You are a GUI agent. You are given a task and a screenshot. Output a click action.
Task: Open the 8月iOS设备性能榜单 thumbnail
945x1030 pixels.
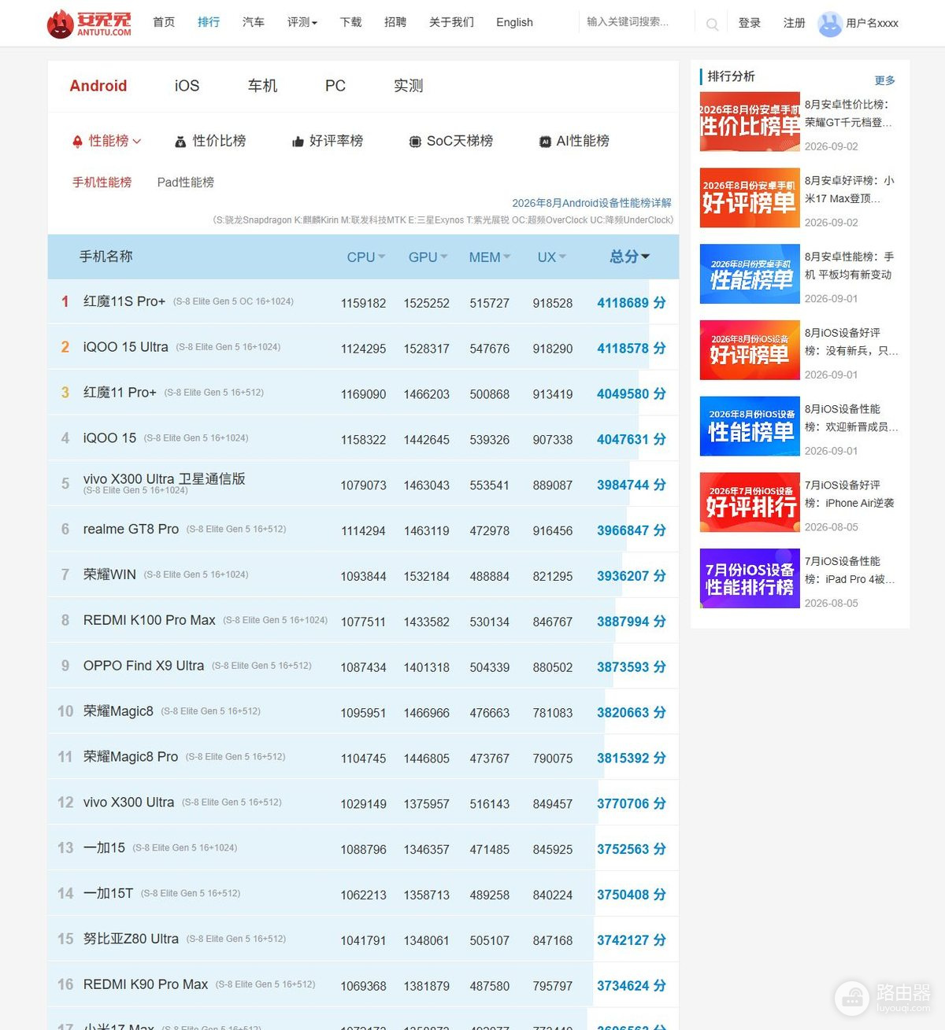point(750,426)
